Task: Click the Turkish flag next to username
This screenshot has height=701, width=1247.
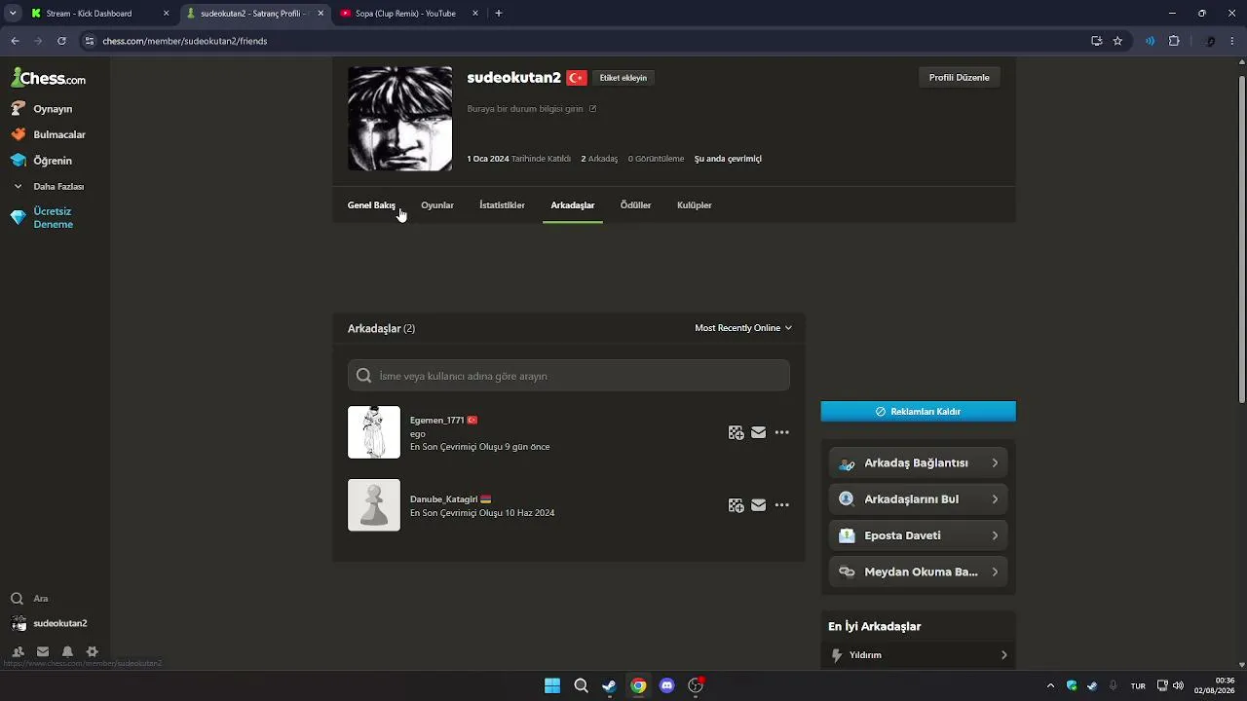Action: point(577,78)
